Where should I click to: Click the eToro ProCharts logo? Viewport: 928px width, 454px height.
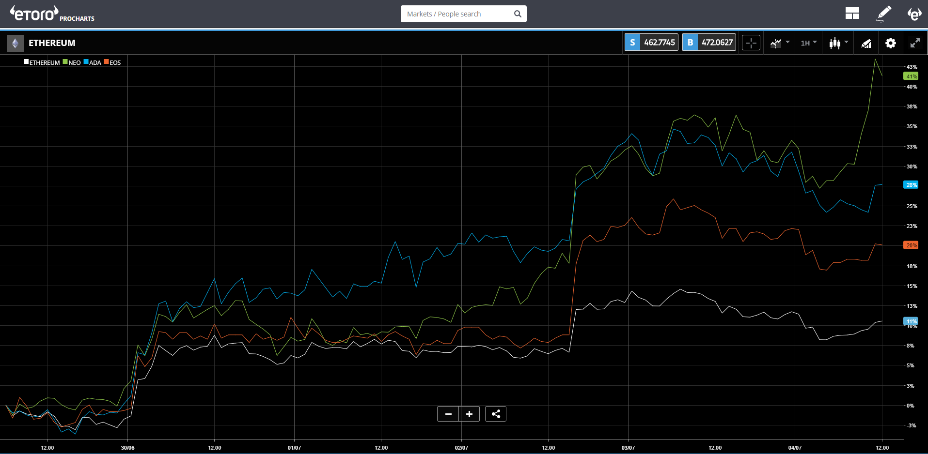(52, 14)
